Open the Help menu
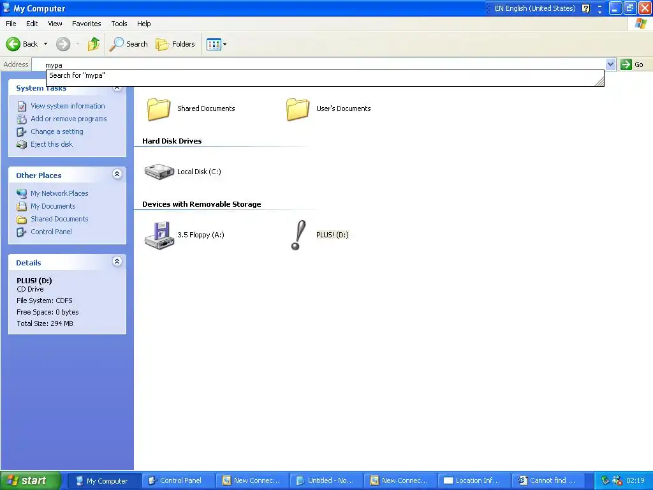 143,24
